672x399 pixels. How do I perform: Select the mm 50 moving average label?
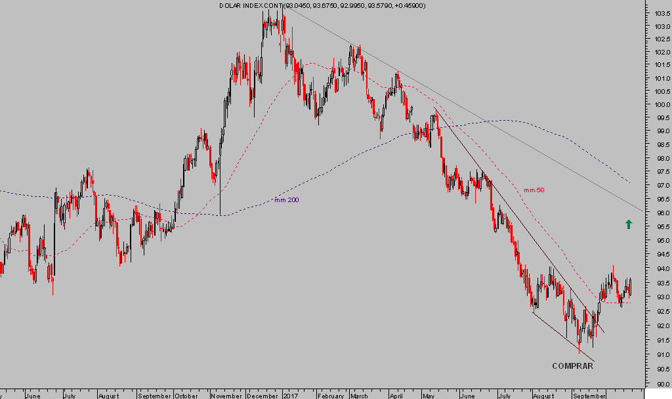[x=534, y=190]
